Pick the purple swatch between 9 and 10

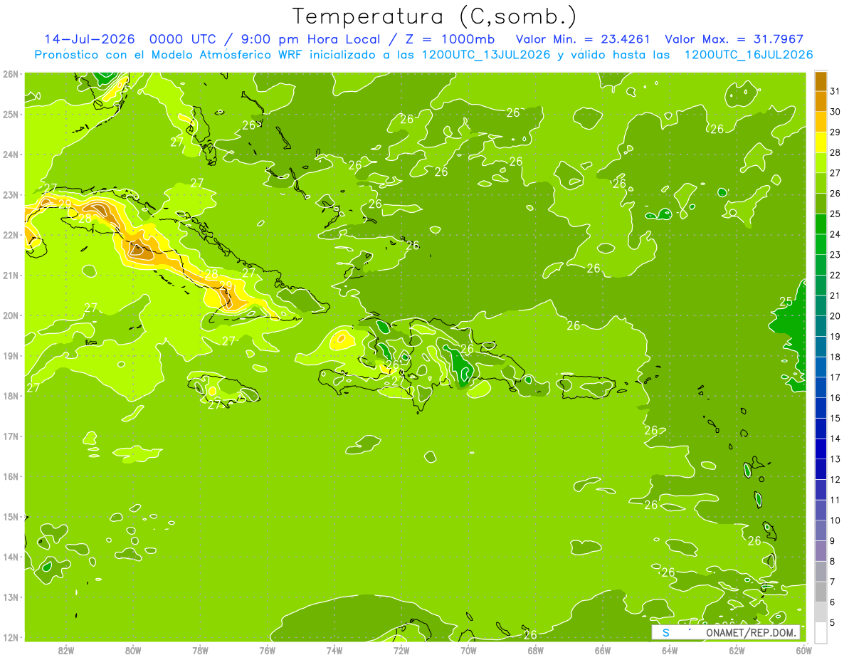[821, 530]
